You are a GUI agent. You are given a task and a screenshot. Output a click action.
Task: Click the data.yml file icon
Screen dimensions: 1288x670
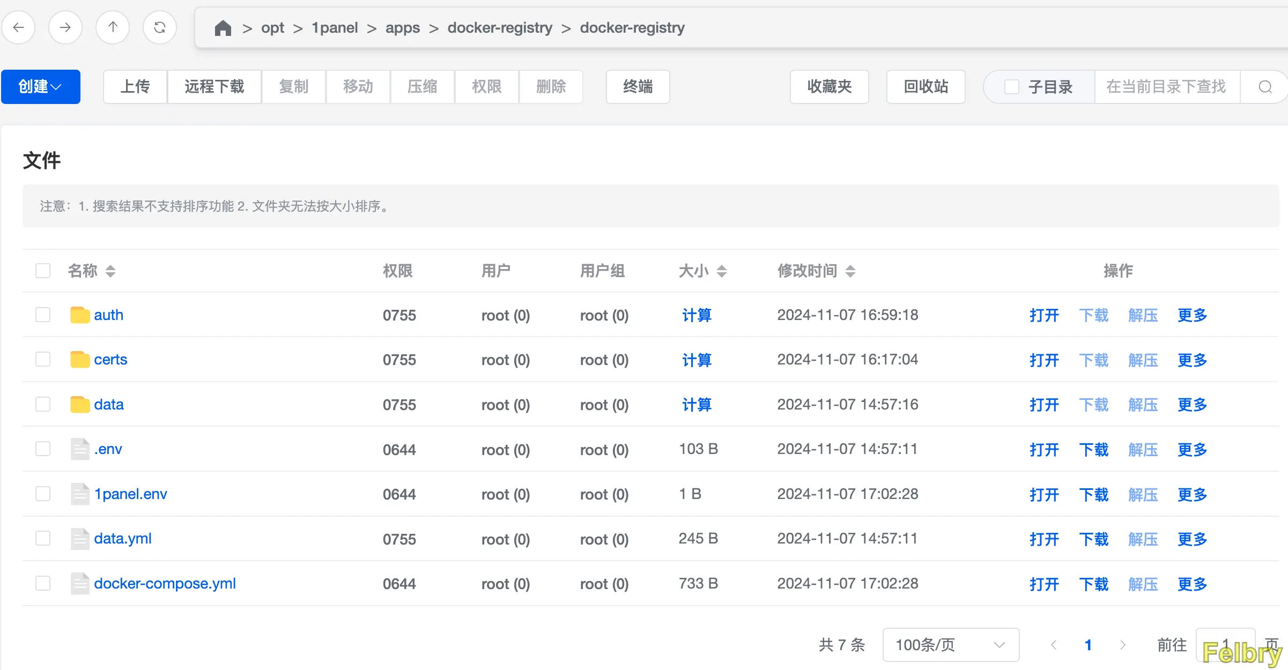[x=80, y=539]
